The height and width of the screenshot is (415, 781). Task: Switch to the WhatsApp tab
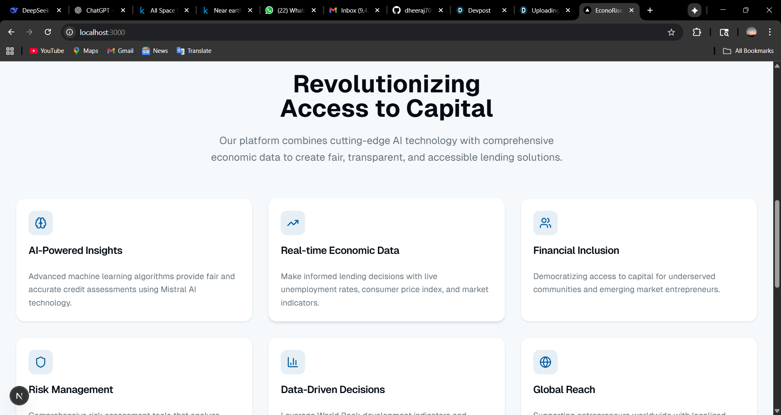coord(285,10)
